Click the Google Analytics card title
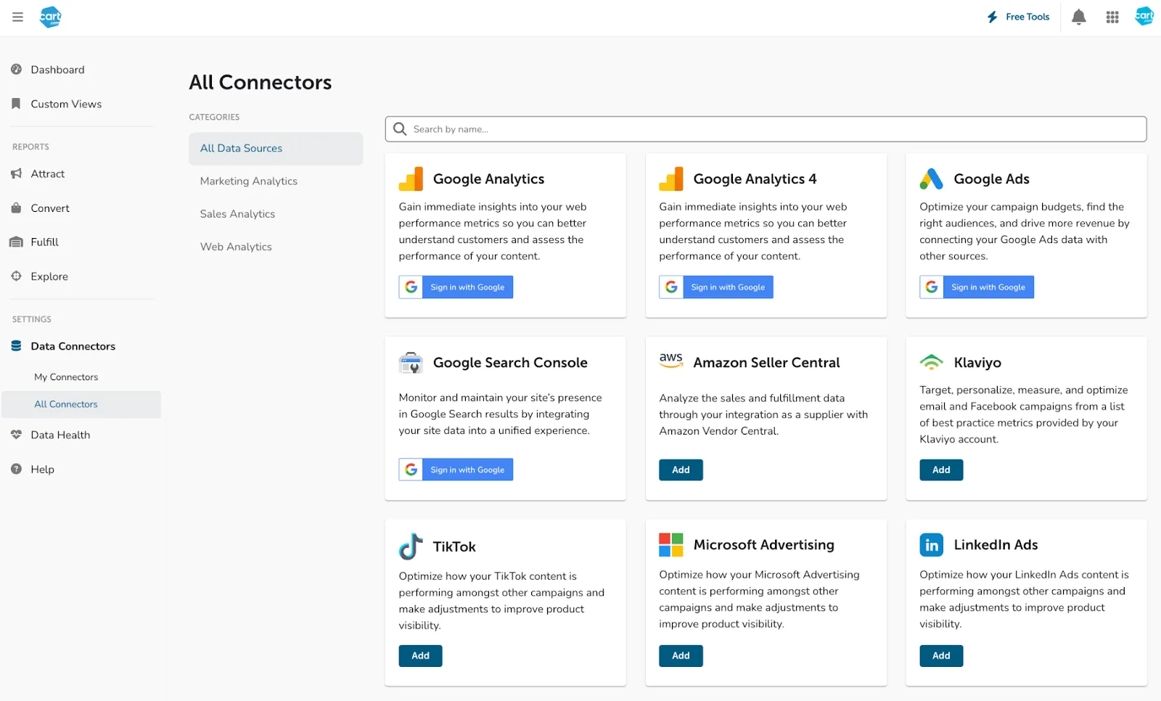The width and height of the screenshot is (1161, 701). click(x=488, y=179)
